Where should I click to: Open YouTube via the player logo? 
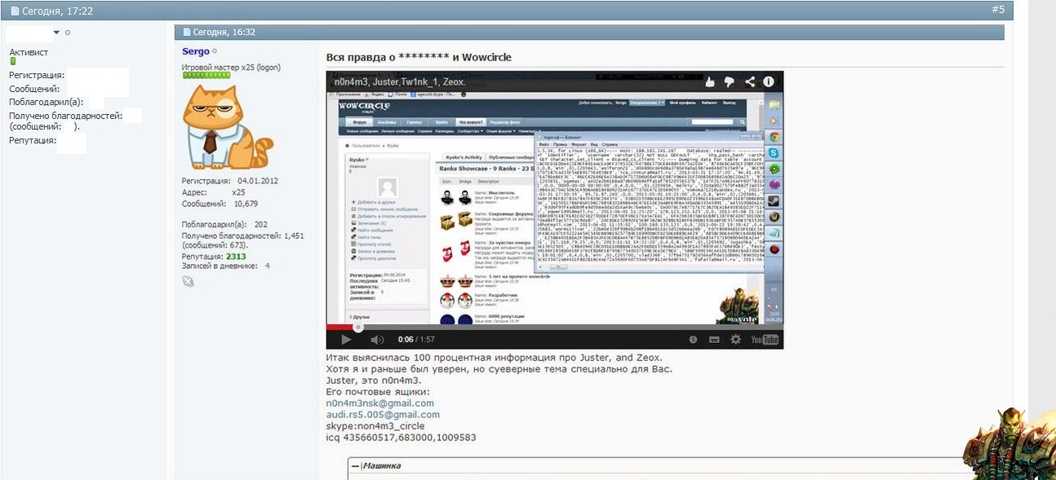765,340
